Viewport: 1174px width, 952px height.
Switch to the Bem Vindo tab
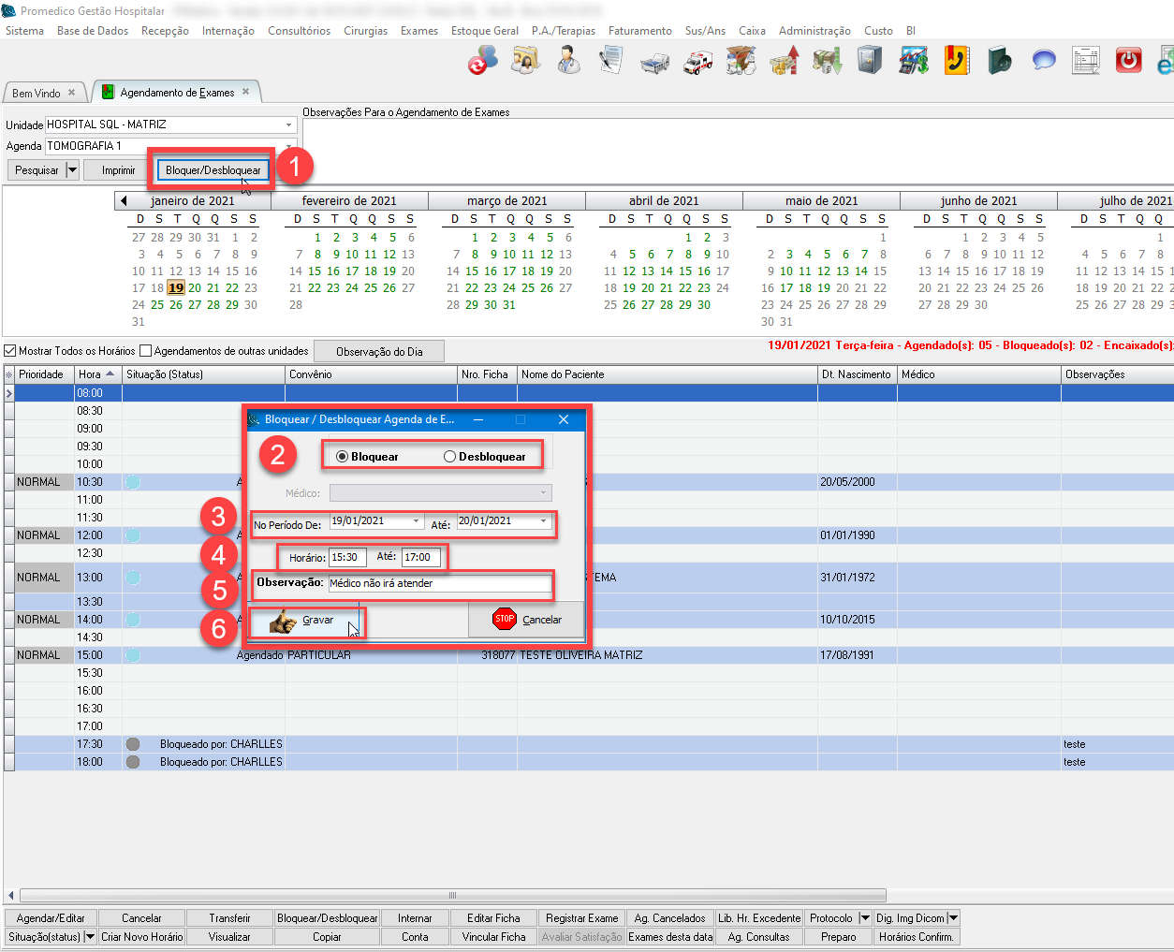37,93
